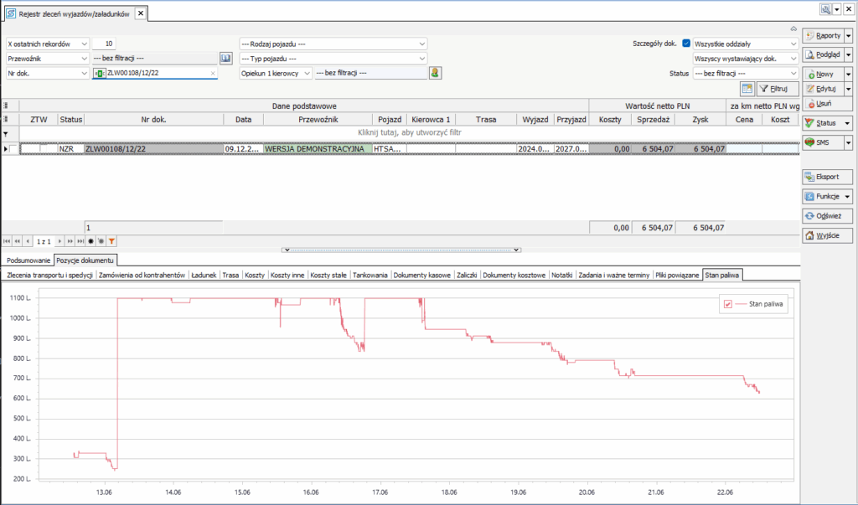
Task: Expand the SMS button dropdown arrow
Action: pyautogui.click(x=848, y=143)
